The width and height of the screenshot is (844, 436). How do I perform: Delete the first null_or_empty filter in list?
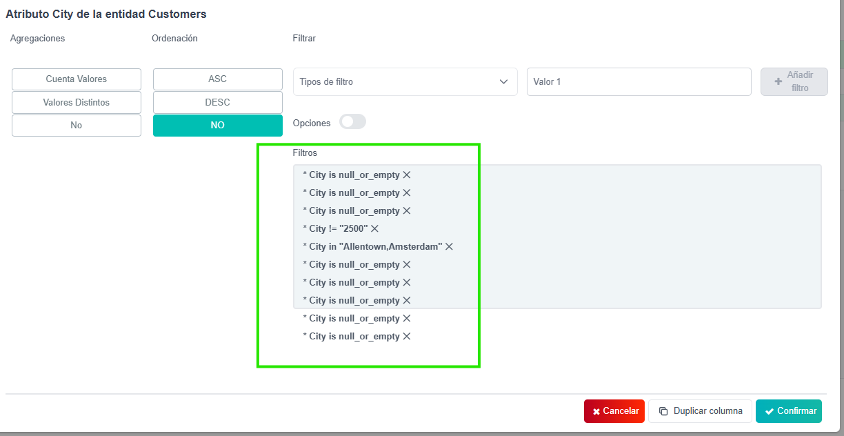click(x=407, y=175)
